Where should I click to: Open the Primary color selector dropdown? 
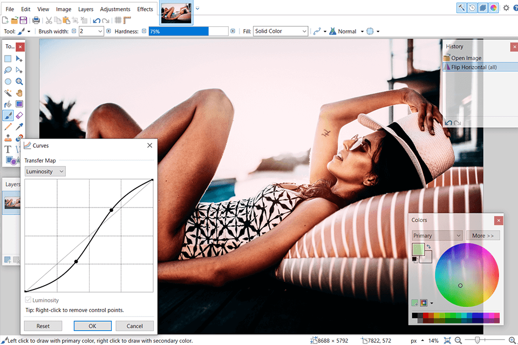(x=437, y=236)
